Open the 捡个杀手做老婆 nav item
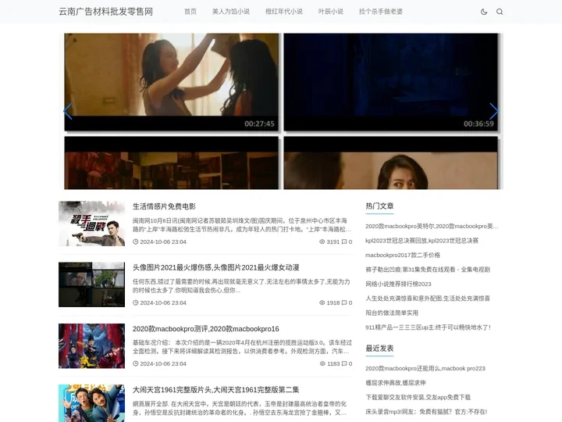 [x=381, y=12]
